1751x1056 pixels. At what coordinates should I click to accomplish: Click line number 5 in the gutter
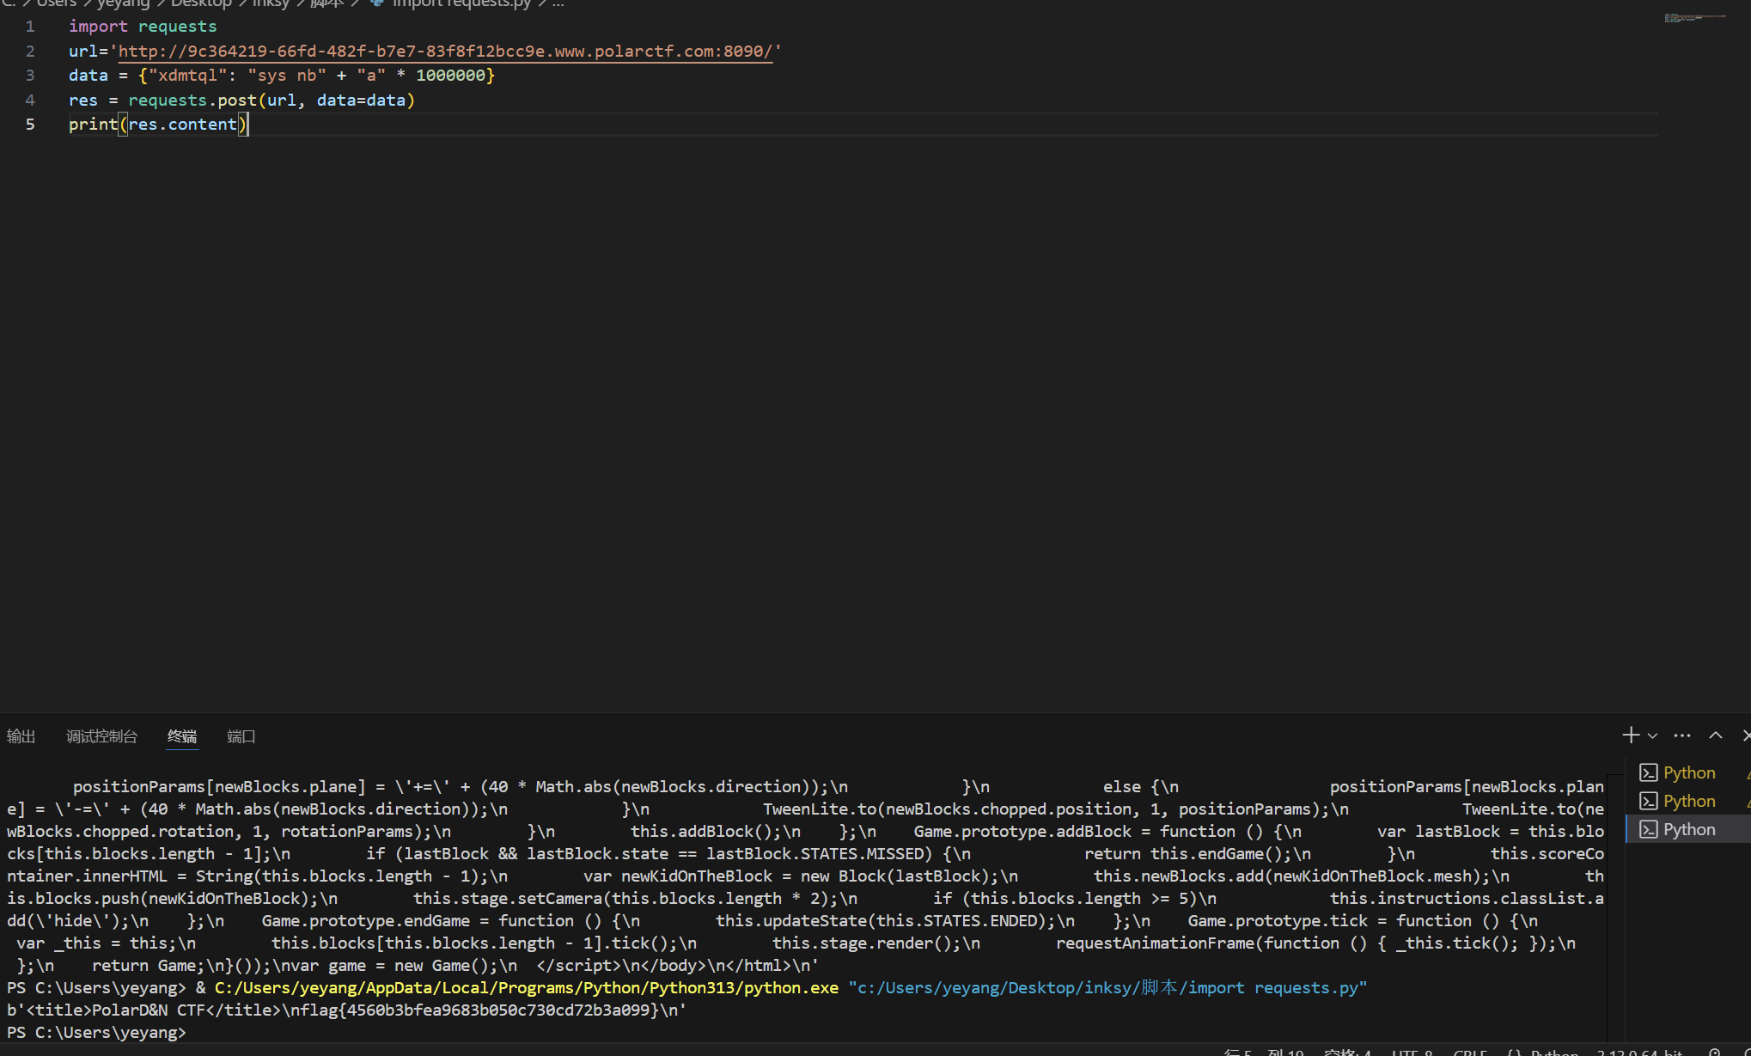[30, 125]
